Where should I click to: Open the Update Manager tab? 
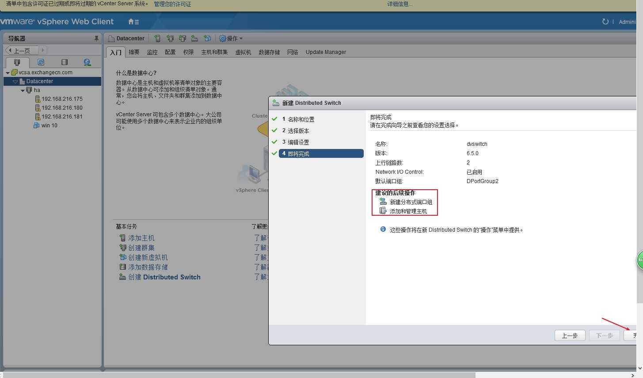tap(326, 52)
